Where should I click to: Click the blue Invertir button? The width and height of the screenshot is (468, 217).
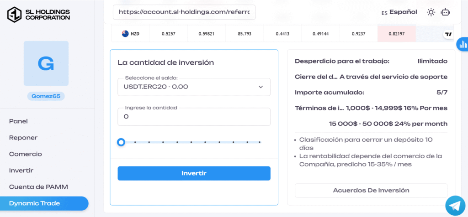194,173
